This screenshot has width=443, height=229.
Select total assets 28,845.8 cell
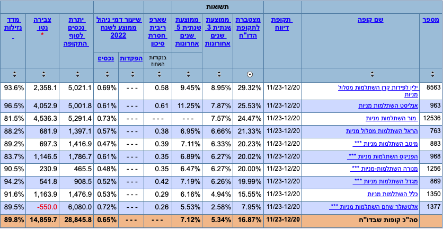pyautogui.click(x=76, y=220)
